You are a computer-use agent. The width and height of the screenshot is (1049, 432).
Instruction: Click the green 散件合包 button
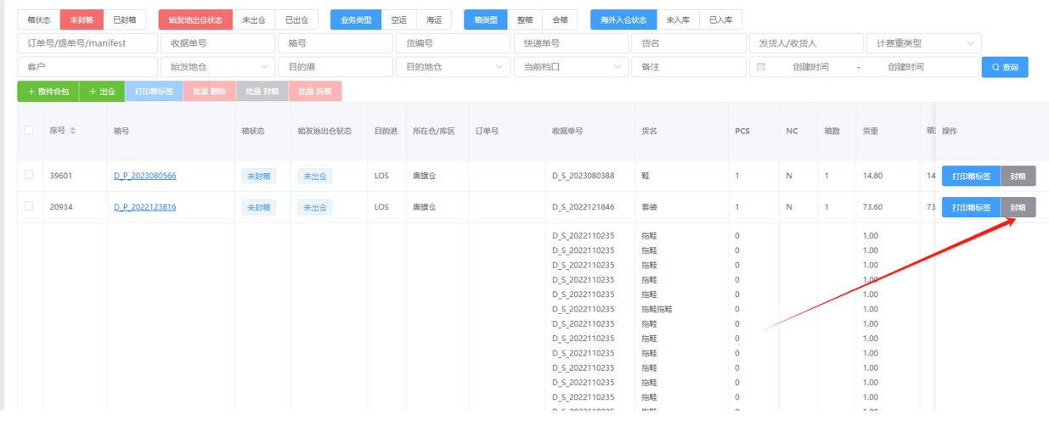[48, 92]
